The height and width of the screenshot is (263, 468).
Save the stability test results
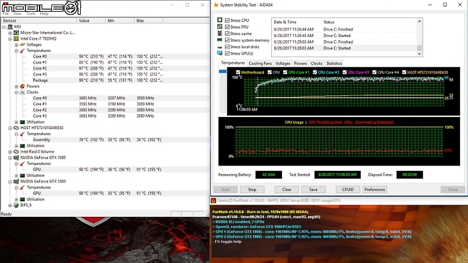point(313,190)
